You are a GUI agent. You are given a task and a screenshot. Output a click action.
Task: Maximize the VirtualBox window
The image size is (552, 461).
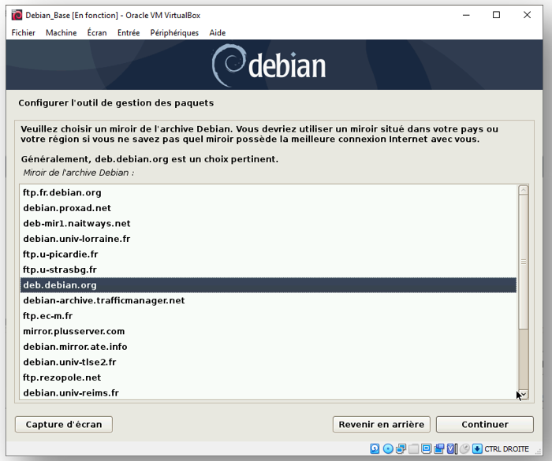496,15
